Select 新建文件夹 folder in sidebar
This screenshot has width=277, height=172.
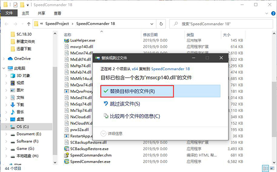click(25, 42)
